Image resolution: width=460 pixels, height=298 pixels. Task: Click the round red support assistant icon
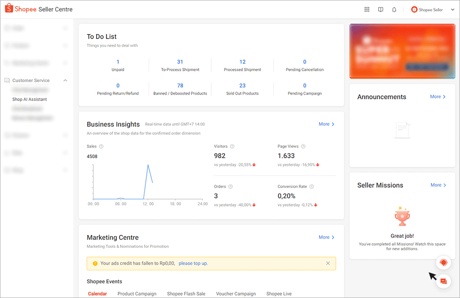[x=443, y=263]
